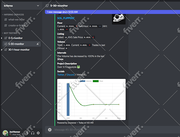Click the hash icon beside create-a-ticket
The height and width of the screenshot is (137, 180).
click(x=6, y=25)
